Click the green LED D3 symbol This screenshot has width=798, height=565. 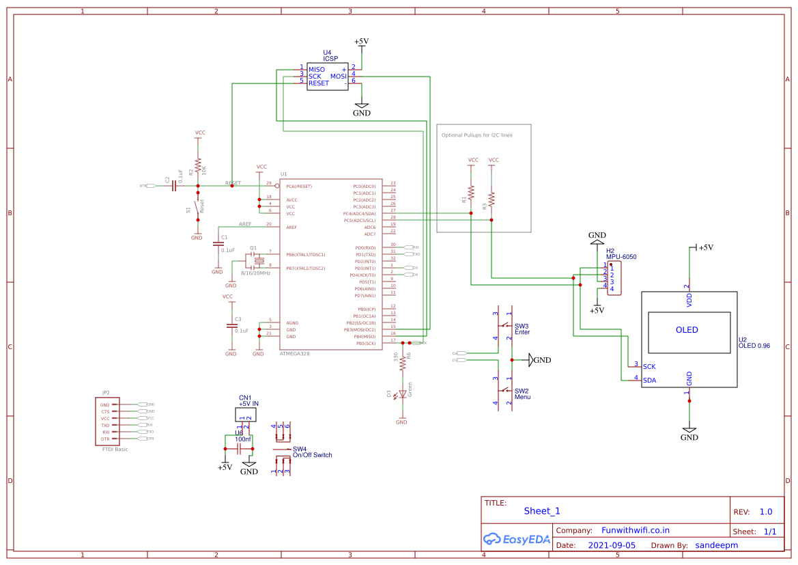401,393
